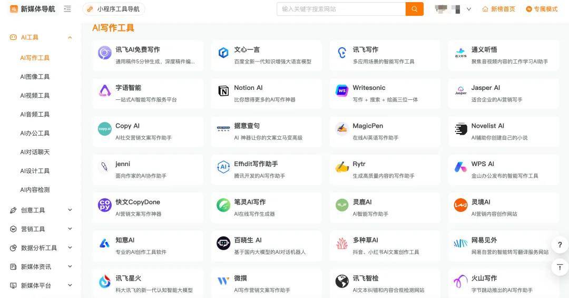Click description 金山办公发布的智能写作工具
569x298 pixels.
(505, 176)
